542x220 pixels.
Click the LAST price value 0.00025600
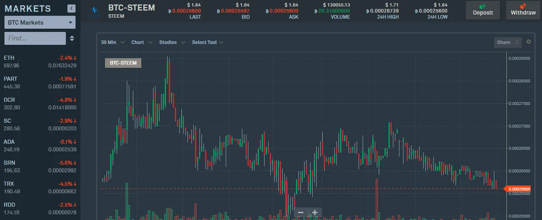[184, 11]
